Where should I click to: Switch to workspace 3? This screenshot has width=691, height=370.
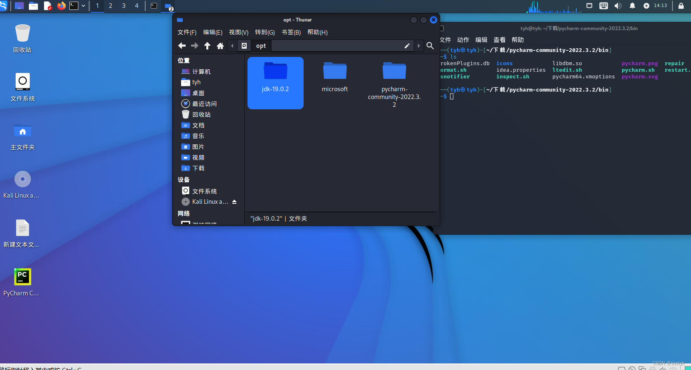coord(124,6)
